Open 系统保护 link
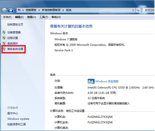Screen dimensions: 155x131 12,43
